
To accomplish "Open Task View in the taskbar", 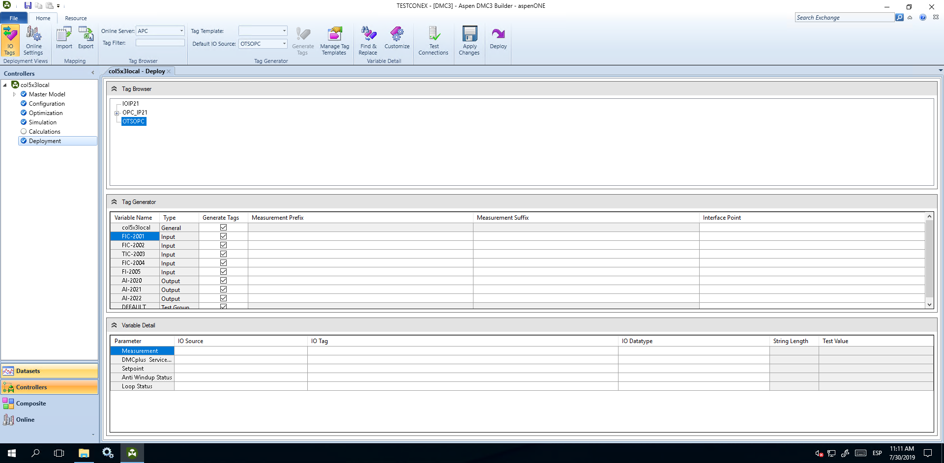I will click(x=59, y=453).
